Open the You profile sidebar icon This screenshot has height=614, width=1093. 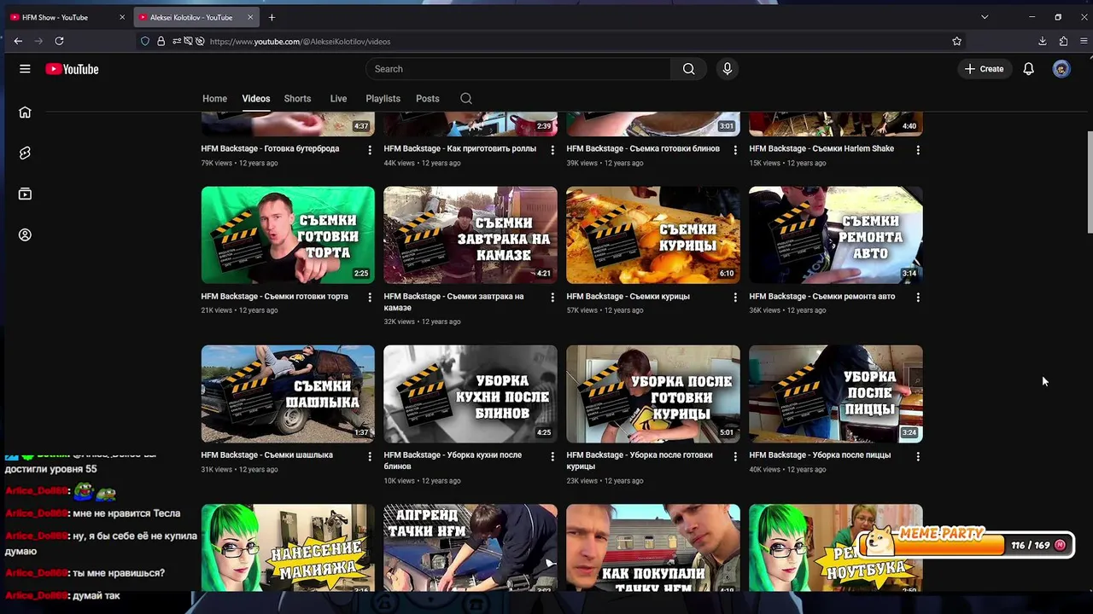(x=25, y=235)
